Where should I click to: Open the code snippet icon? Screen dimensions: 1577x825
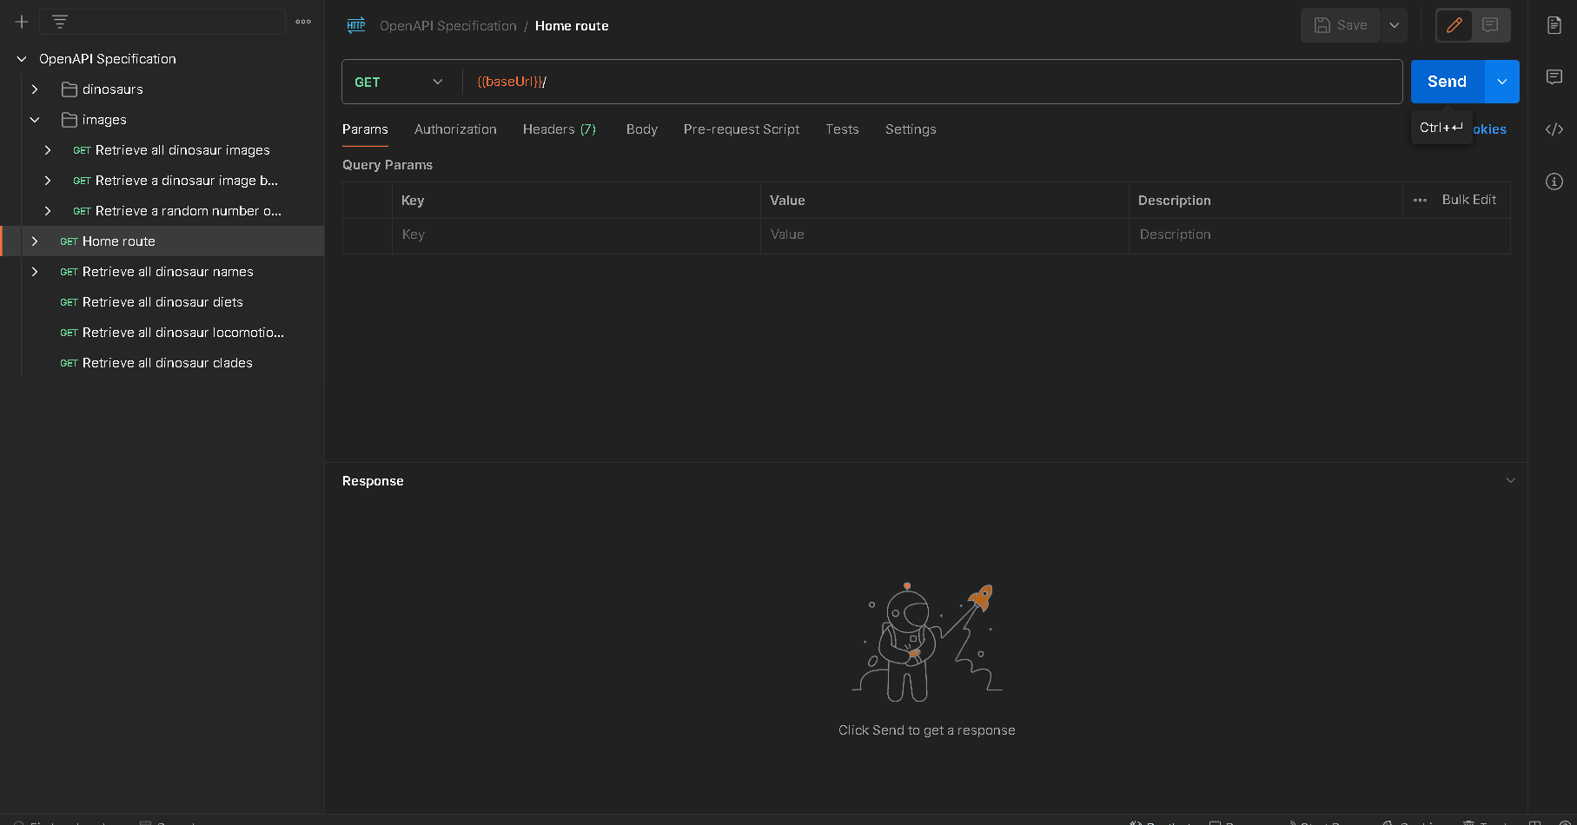(x=1554, y=129)
